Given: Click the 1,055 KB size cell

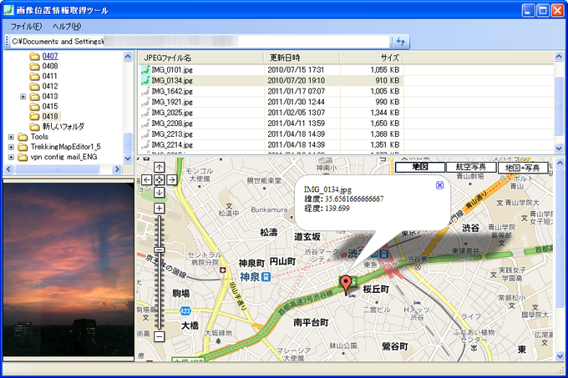Looking at the screenshot, I should pyautogui.click(x=385, y=70).
